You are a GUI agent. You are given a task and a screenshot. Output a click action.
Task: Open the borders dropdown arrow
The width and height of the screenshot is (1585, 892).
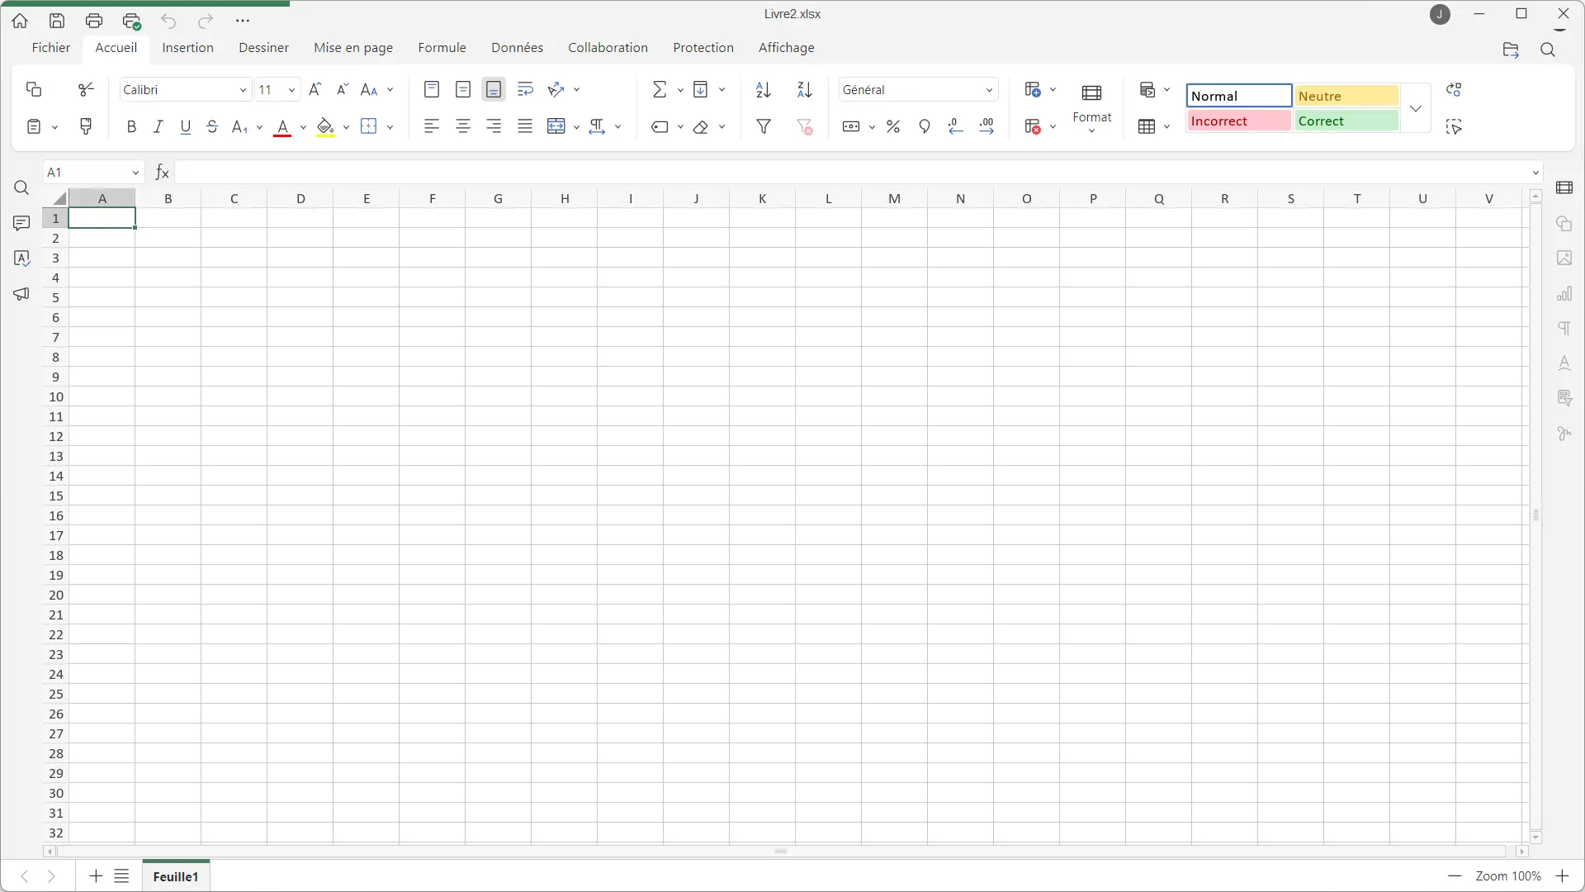point(390,127)
